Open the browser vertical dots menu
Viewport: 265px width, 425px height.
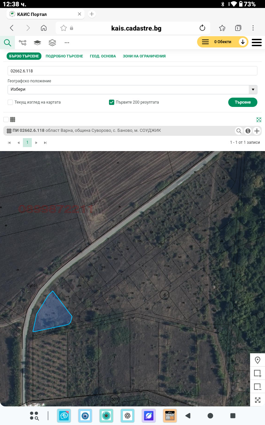253,28
